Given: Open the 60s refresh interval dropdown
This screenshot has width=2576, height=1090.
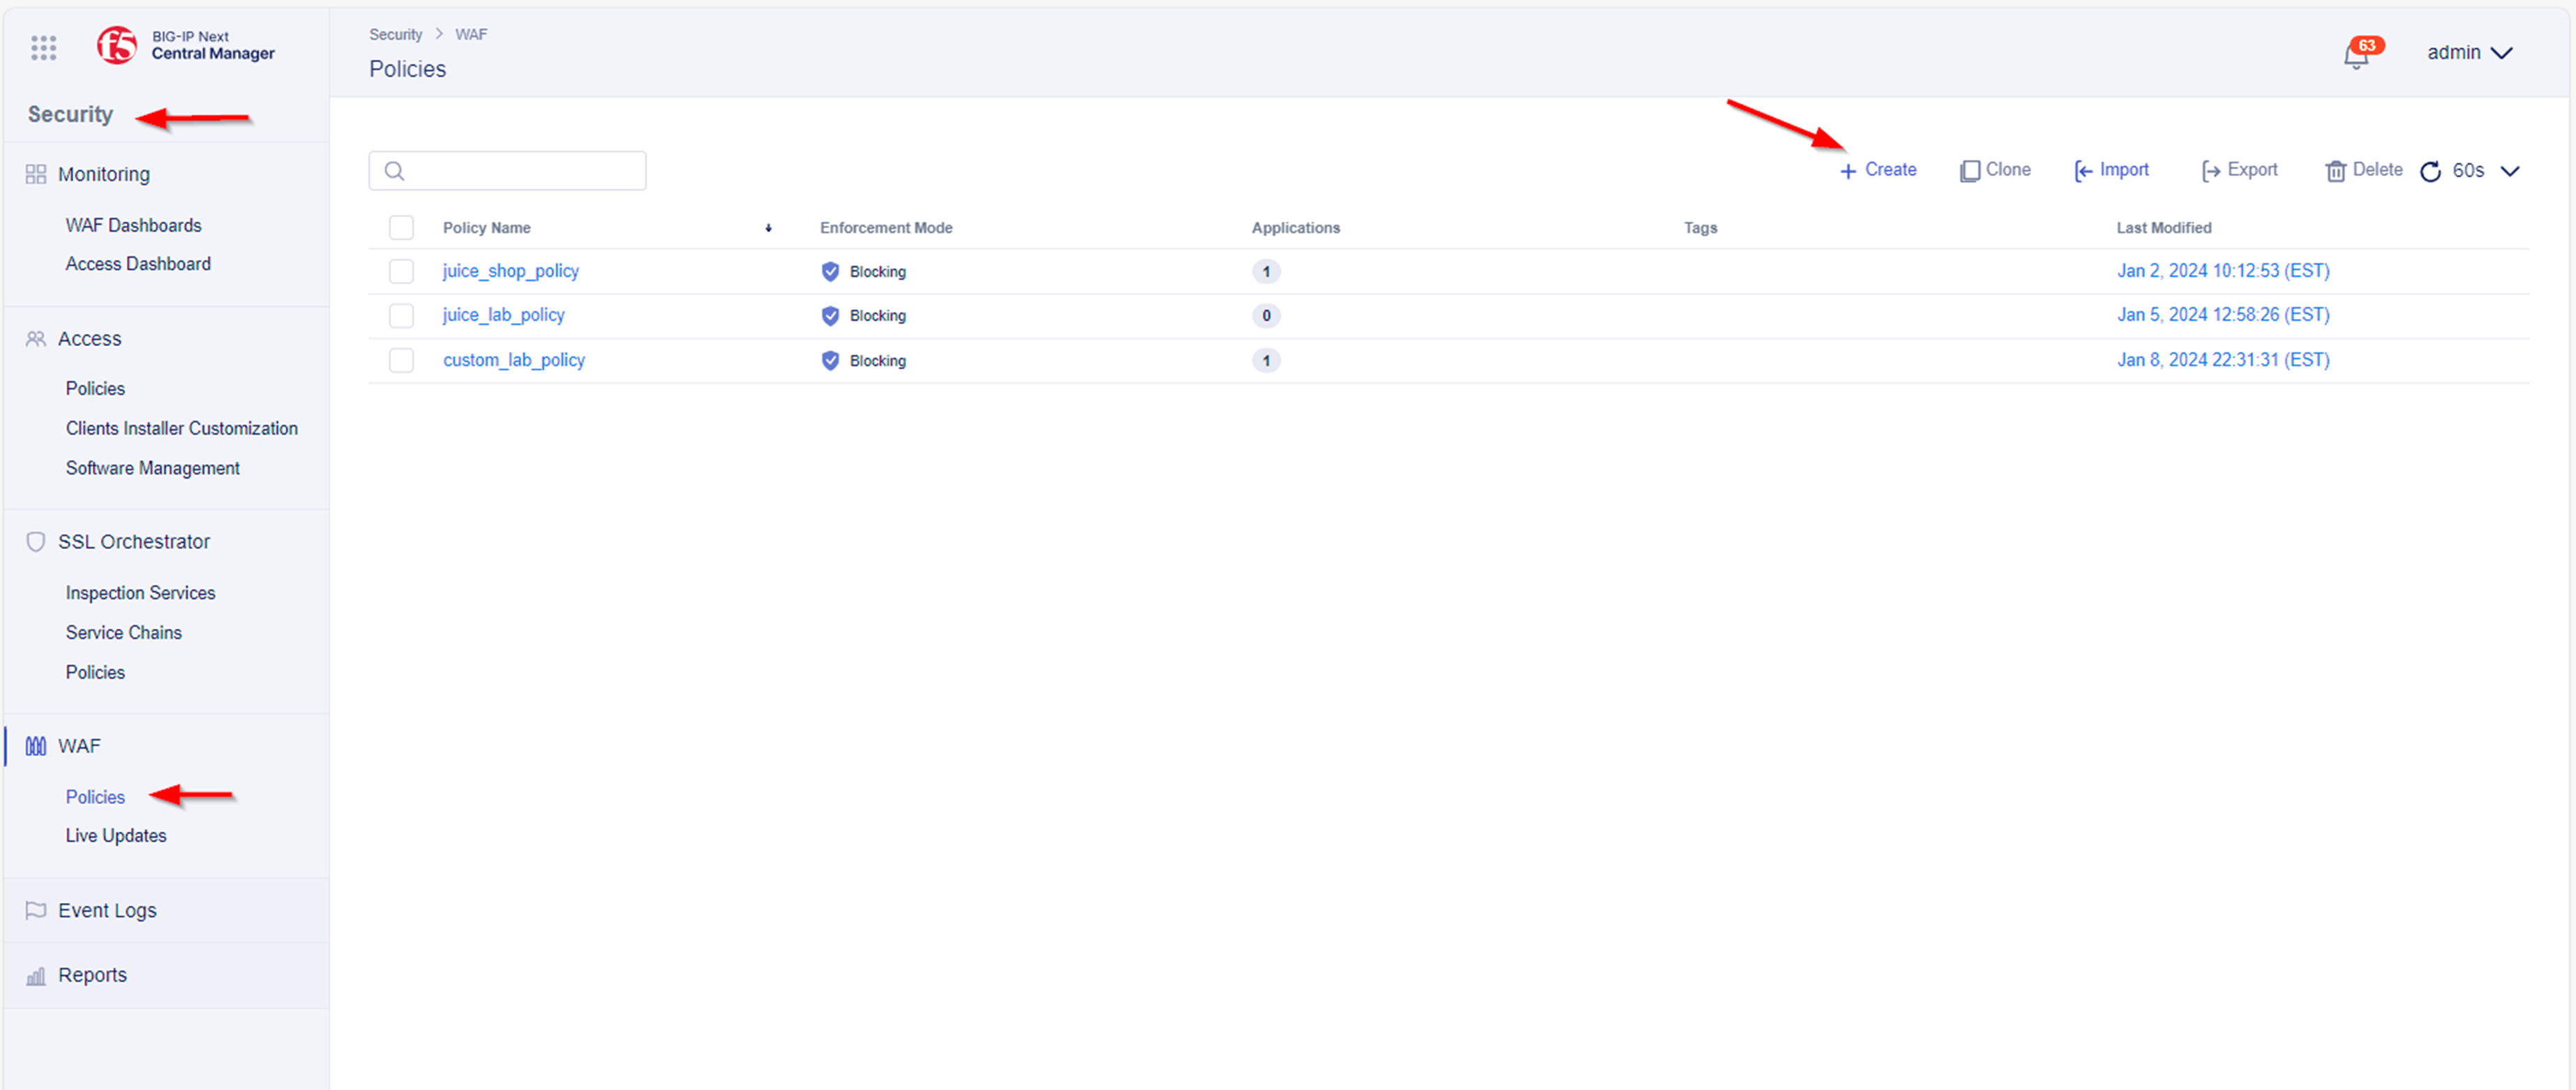Looking at the screenshot, I should (x=2486, y=171).
